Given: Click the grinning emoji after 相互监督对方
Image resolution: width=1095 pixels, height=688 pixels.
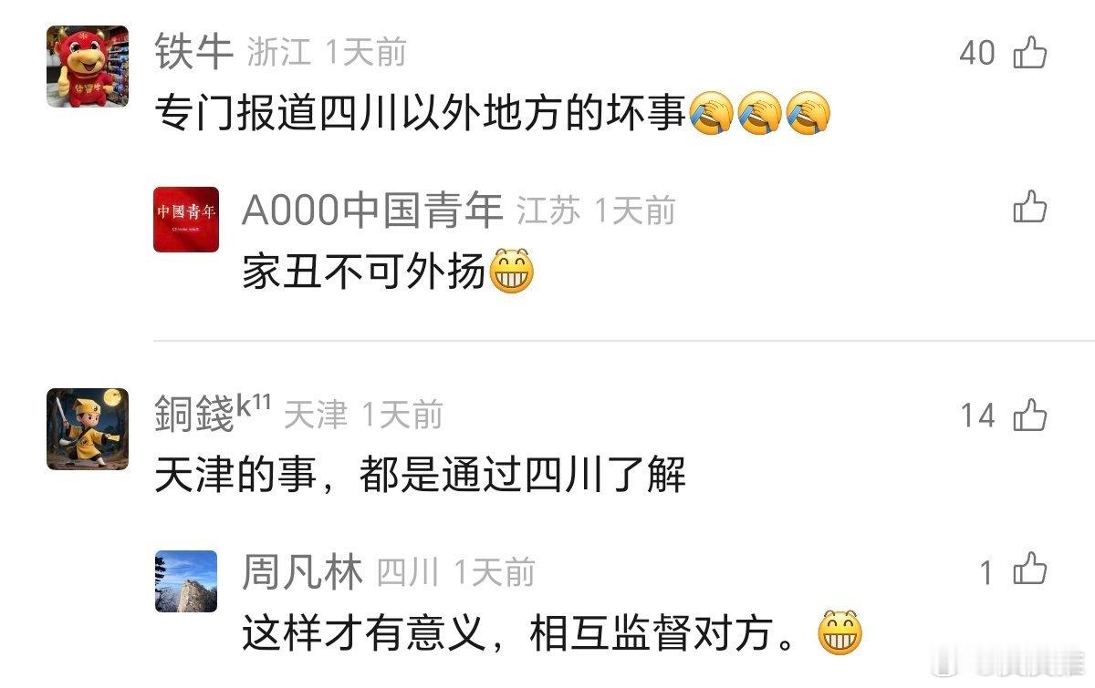Looking at the screenshot, I should [x=840, y=633].
